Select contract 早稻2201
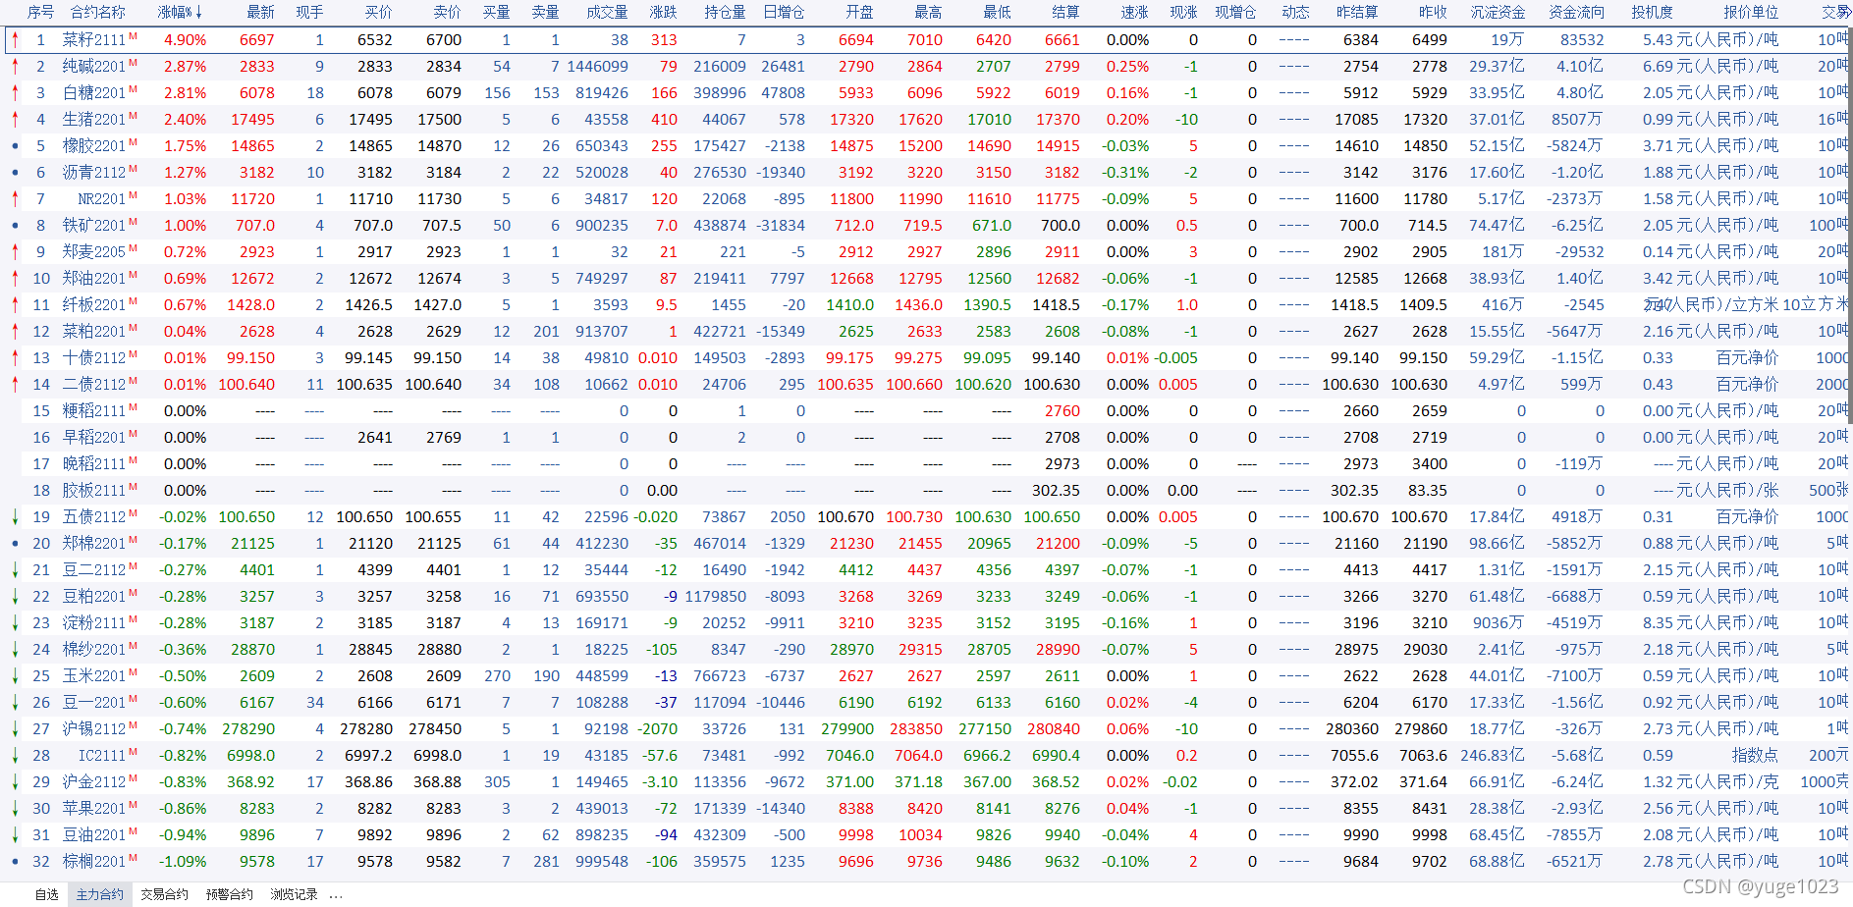Screen dimensions: 1853x907 (x=94, y=438)
